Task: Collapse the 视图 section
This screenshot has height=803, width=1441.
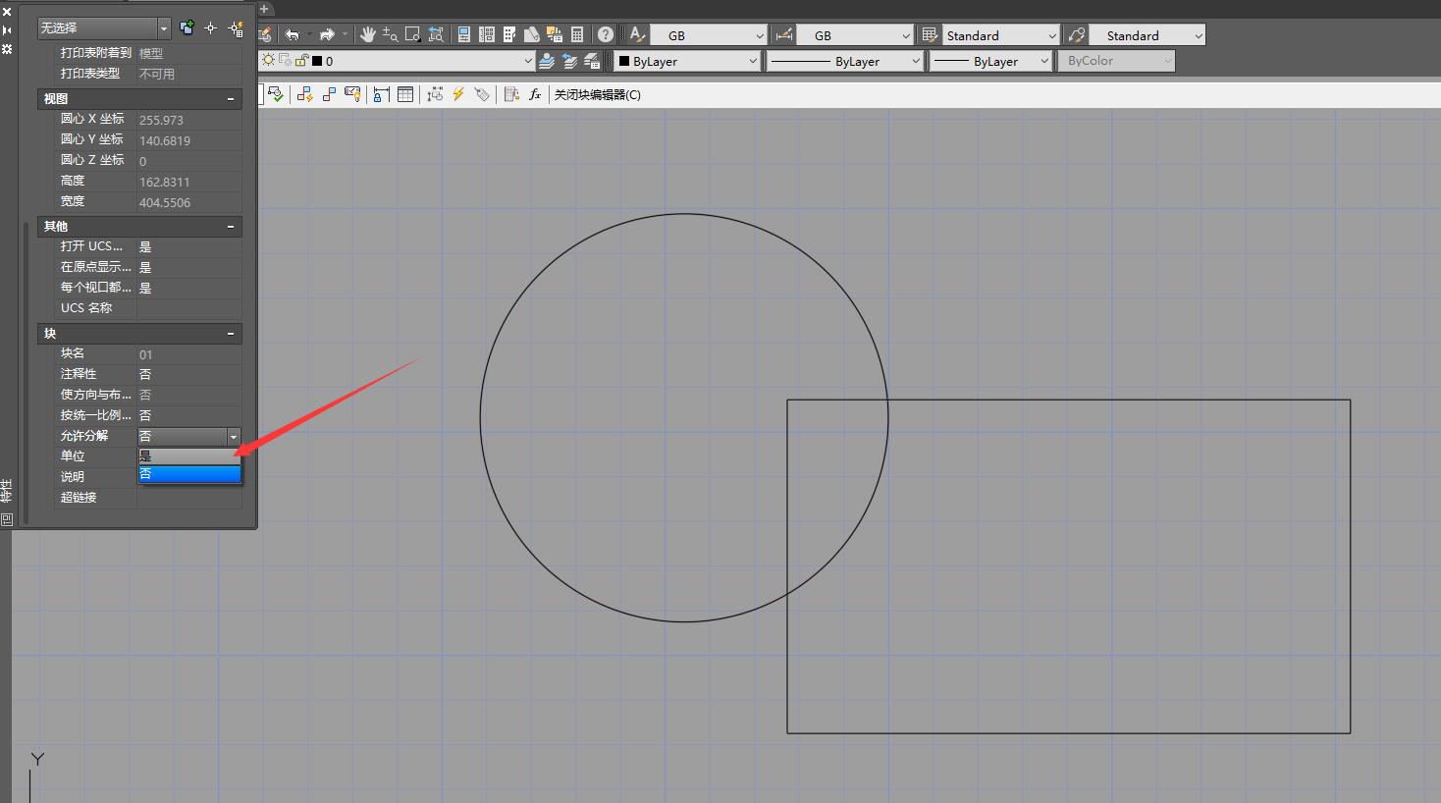Action: point(231,99)
